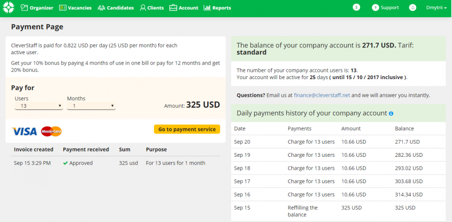
Task: Click the info icon beside payments history
Action: (x=391, y=114)
